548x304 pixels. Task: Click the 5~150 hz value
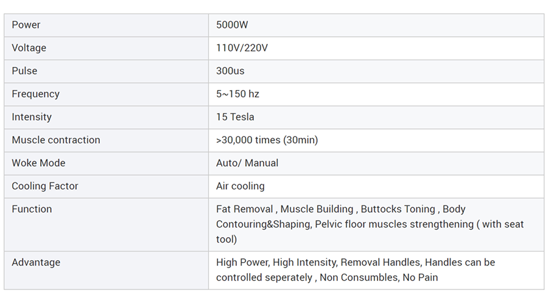pos(237,94)
